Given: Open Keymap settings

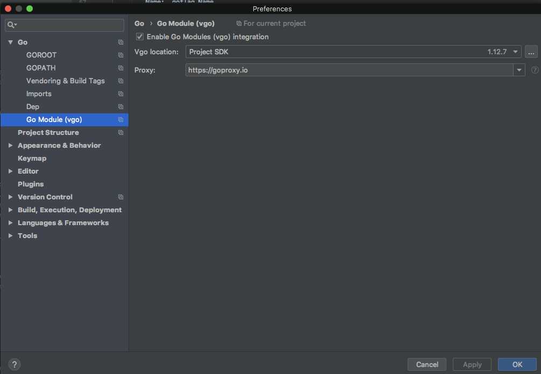Looking at the screenshot, I should (32, 158).
